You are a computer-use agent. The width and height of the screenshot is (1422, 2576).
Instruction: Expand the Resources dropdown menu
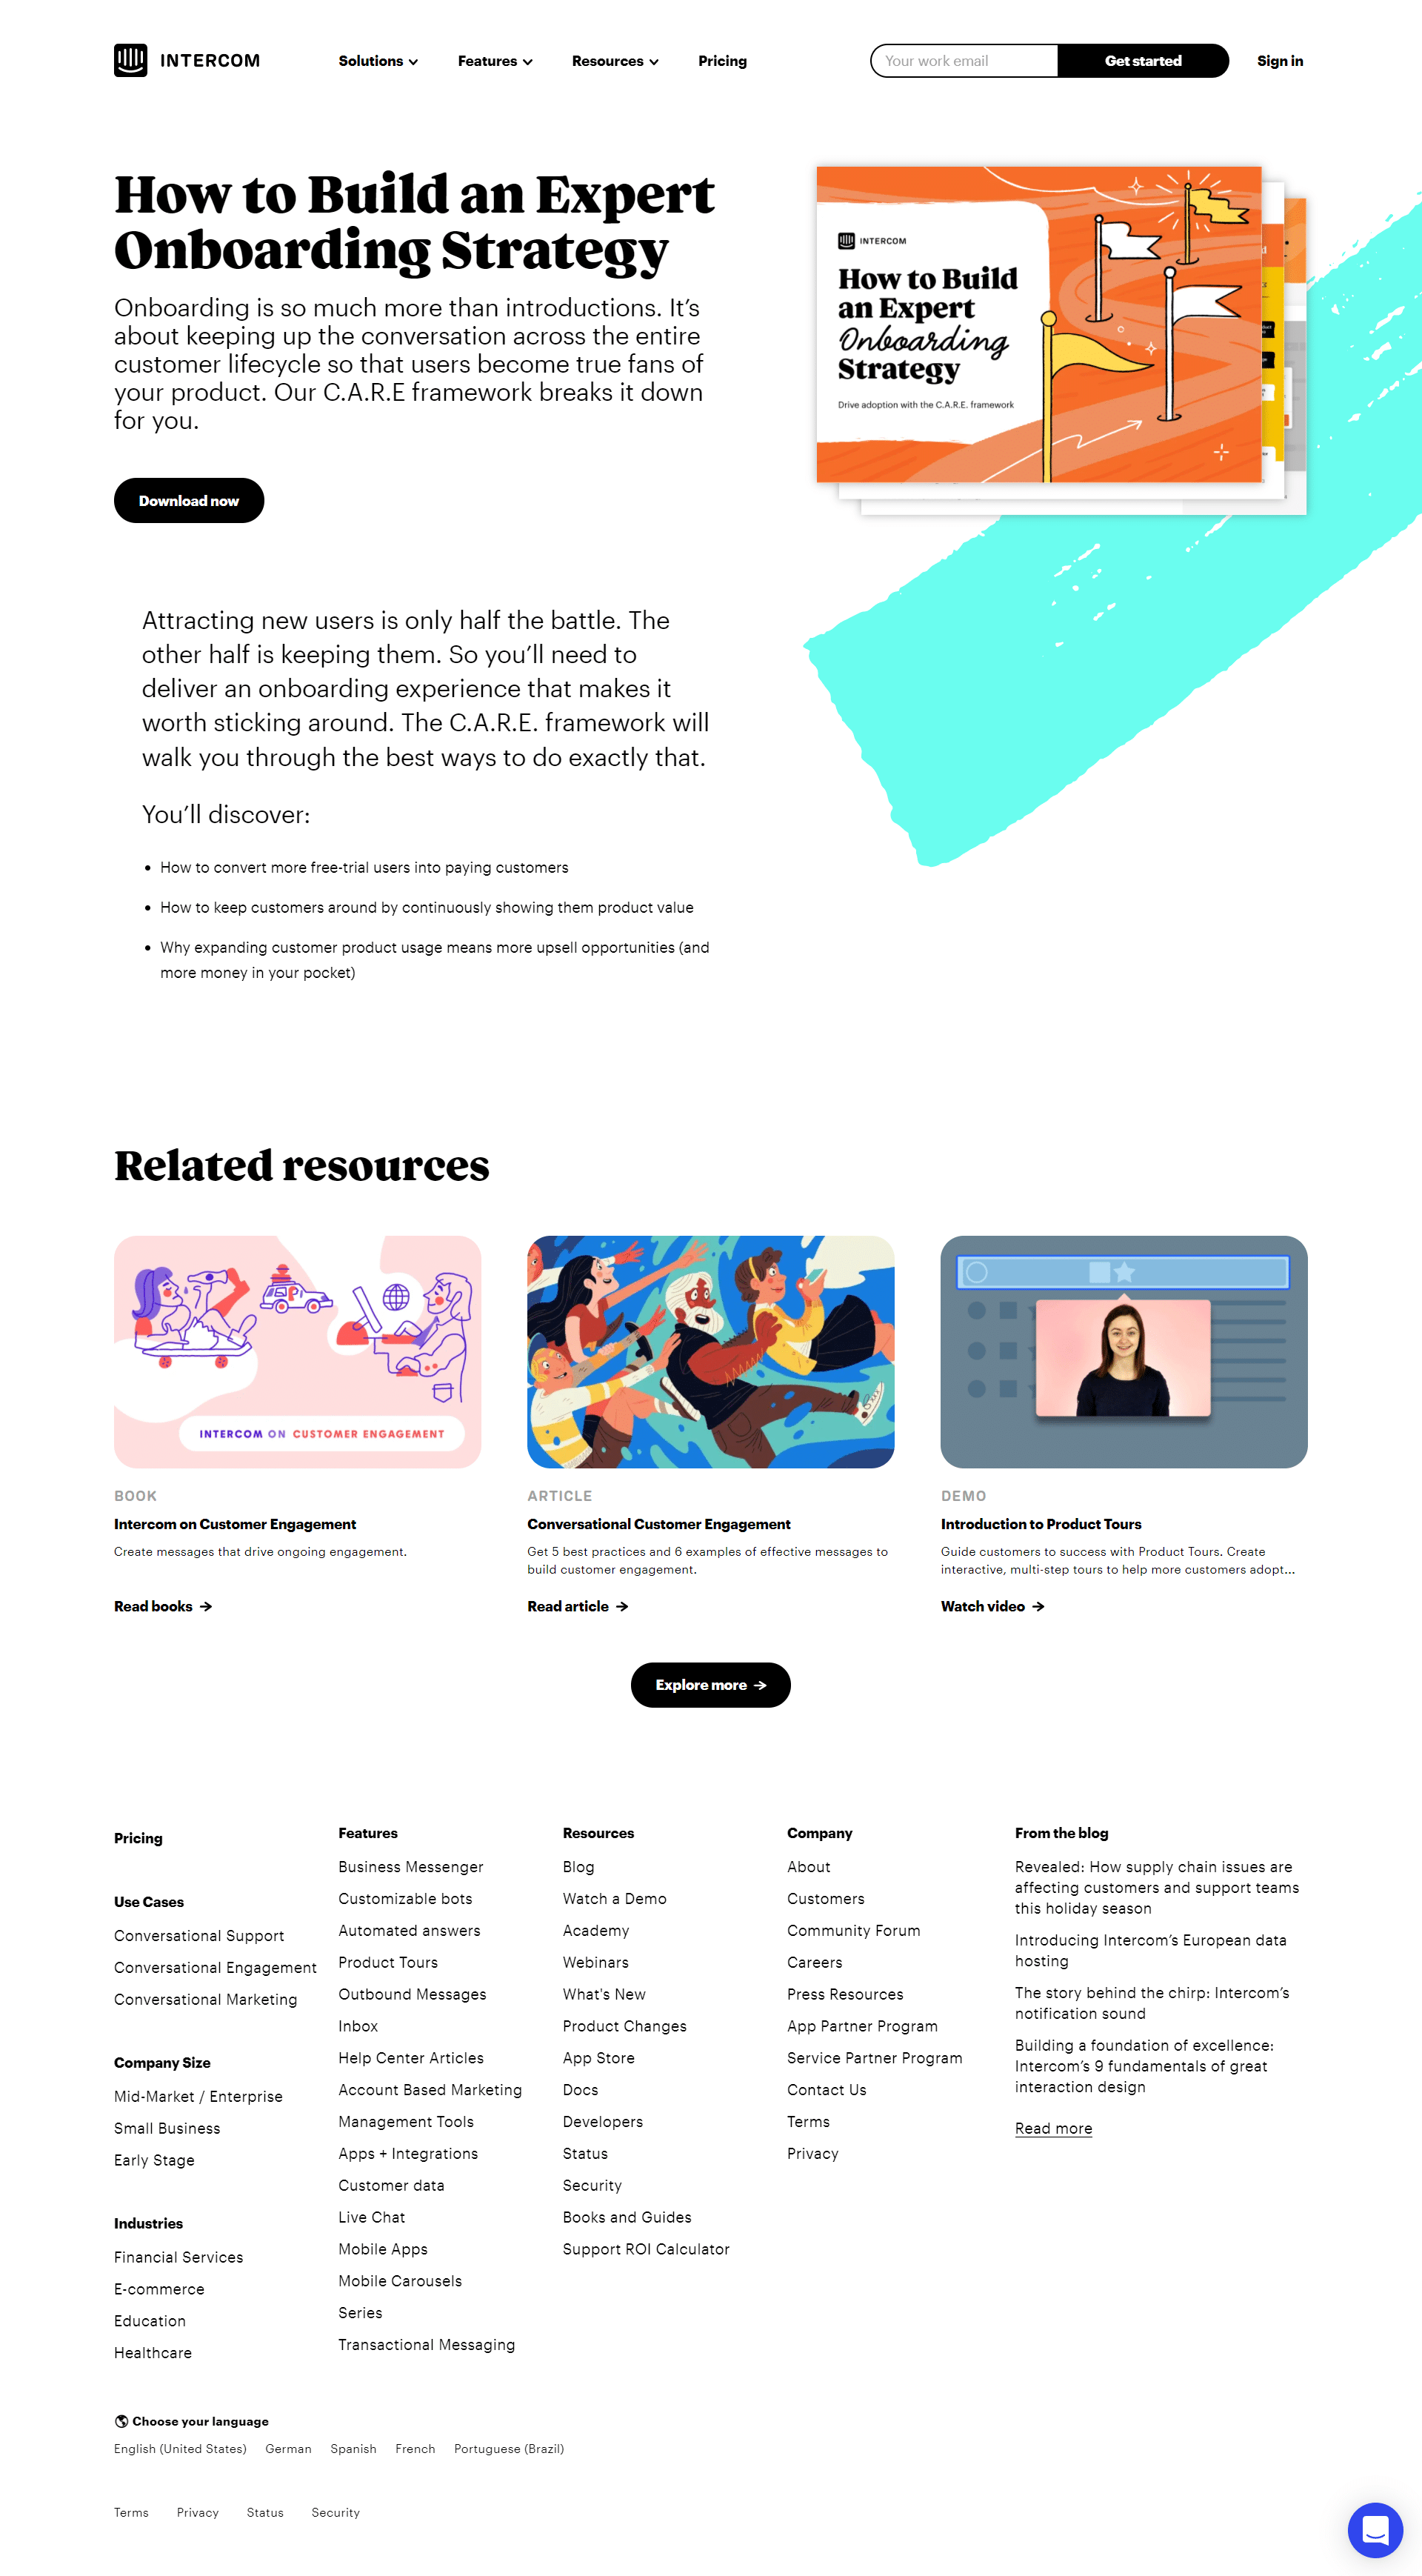pos(613,59)
